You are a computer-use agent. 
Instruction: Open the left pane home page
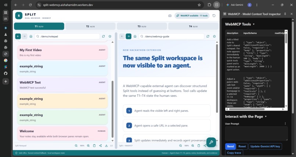click(x=31, y=36)
